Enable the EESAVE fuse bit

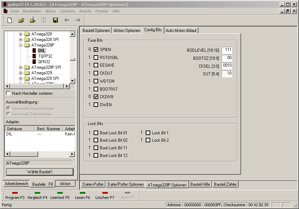coord(96,65)
